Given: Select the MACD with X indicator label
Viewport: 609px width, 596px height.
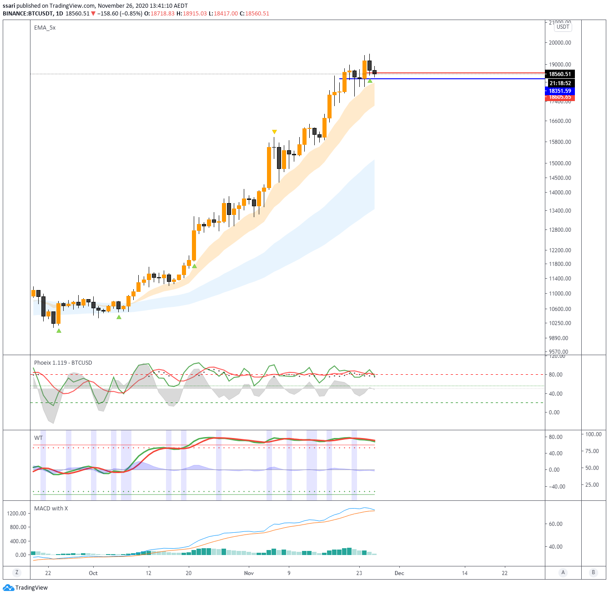Looking at the screenshot, I should [51, 509].
